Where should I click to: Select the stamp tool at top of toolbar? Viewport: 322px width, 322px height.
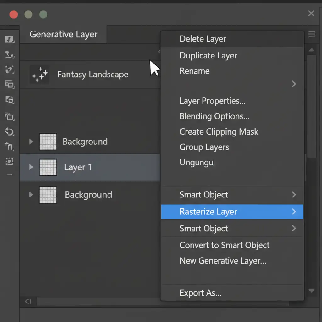10,40
